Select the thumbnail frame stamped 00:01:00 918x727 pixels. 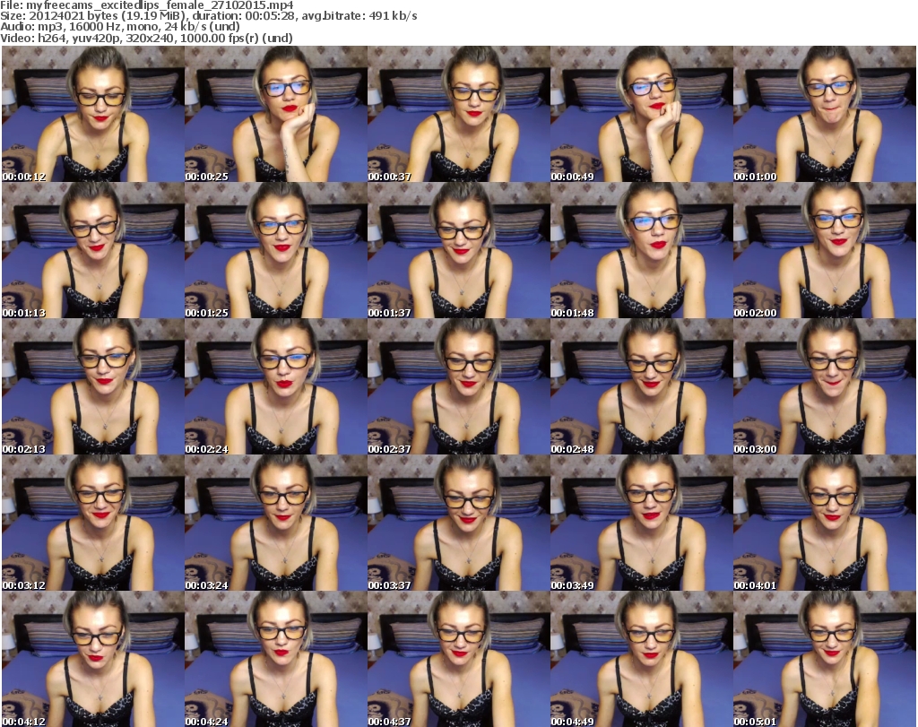click(x=825, y=114)
